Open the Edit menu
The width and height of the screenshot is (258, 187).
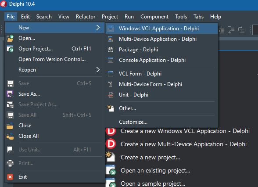(25, 17)
